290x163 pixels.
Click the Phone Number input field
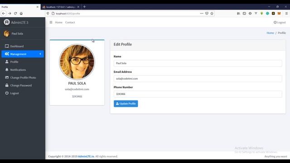click(x=198, y=94)
